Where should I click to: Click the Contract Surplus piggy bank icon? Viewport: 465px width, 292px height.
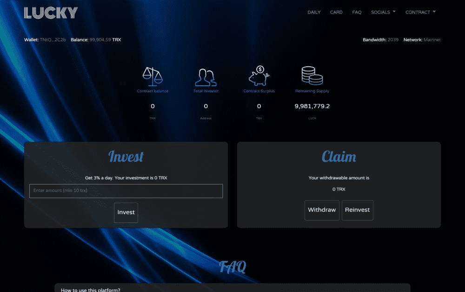[259, 75]
